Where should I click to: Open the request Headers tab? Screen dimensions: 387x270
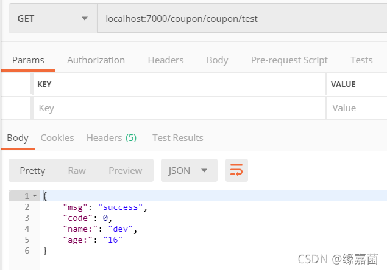(166, 60)
